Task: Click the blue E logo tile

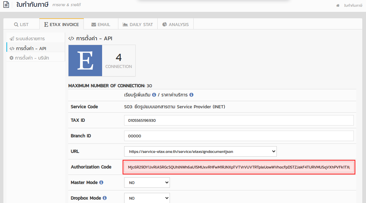Action: tap(85, 61)
